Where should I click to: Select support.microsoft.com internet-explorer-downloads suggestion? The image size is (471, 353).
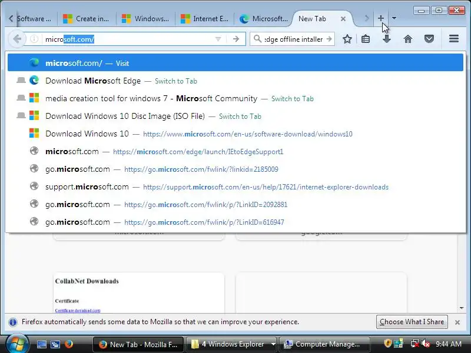tap(235, 187)
